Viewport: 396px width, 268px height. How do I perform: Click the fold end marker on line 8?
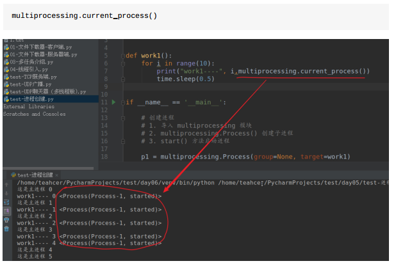[123, 79]
